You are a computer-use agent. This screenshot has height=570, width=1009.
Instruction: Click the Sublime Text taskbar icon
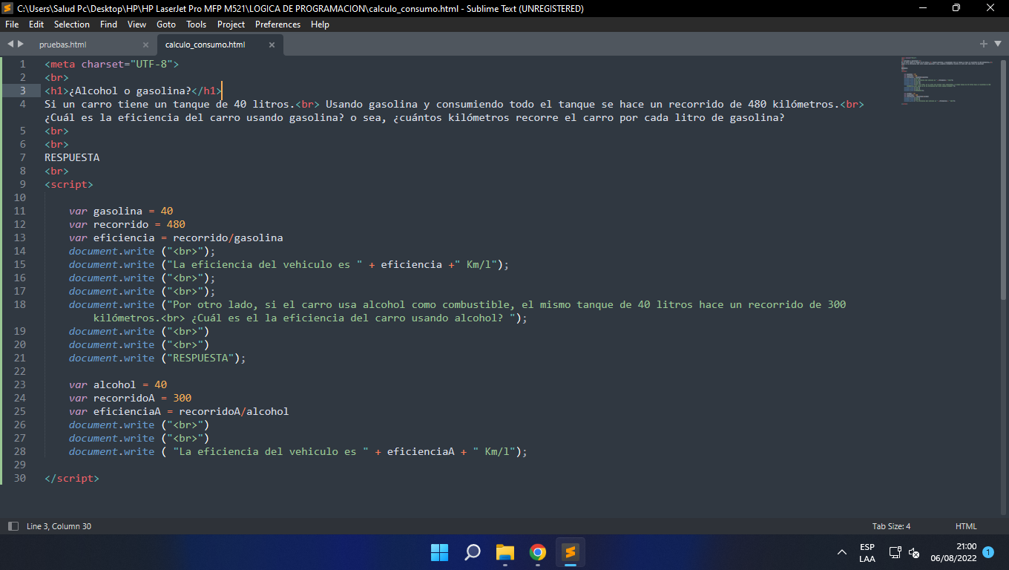click(571, 552)
